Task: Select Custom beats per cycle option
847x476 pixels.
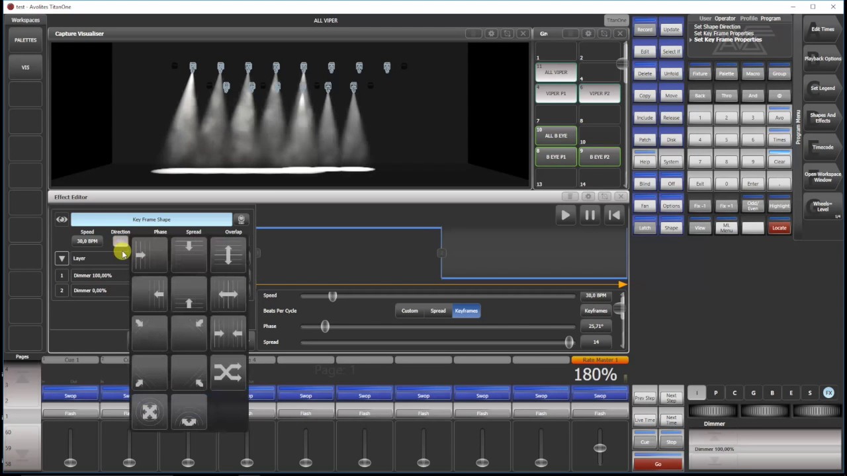Action: click(410, 311)
